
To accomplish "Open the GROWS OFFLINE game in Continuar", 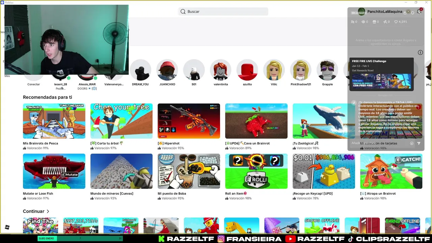I will (x=322, y=225).
